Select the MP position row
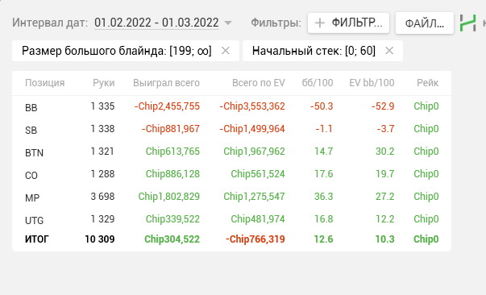This screenshot has width=486, height=295. coord(231,197)
